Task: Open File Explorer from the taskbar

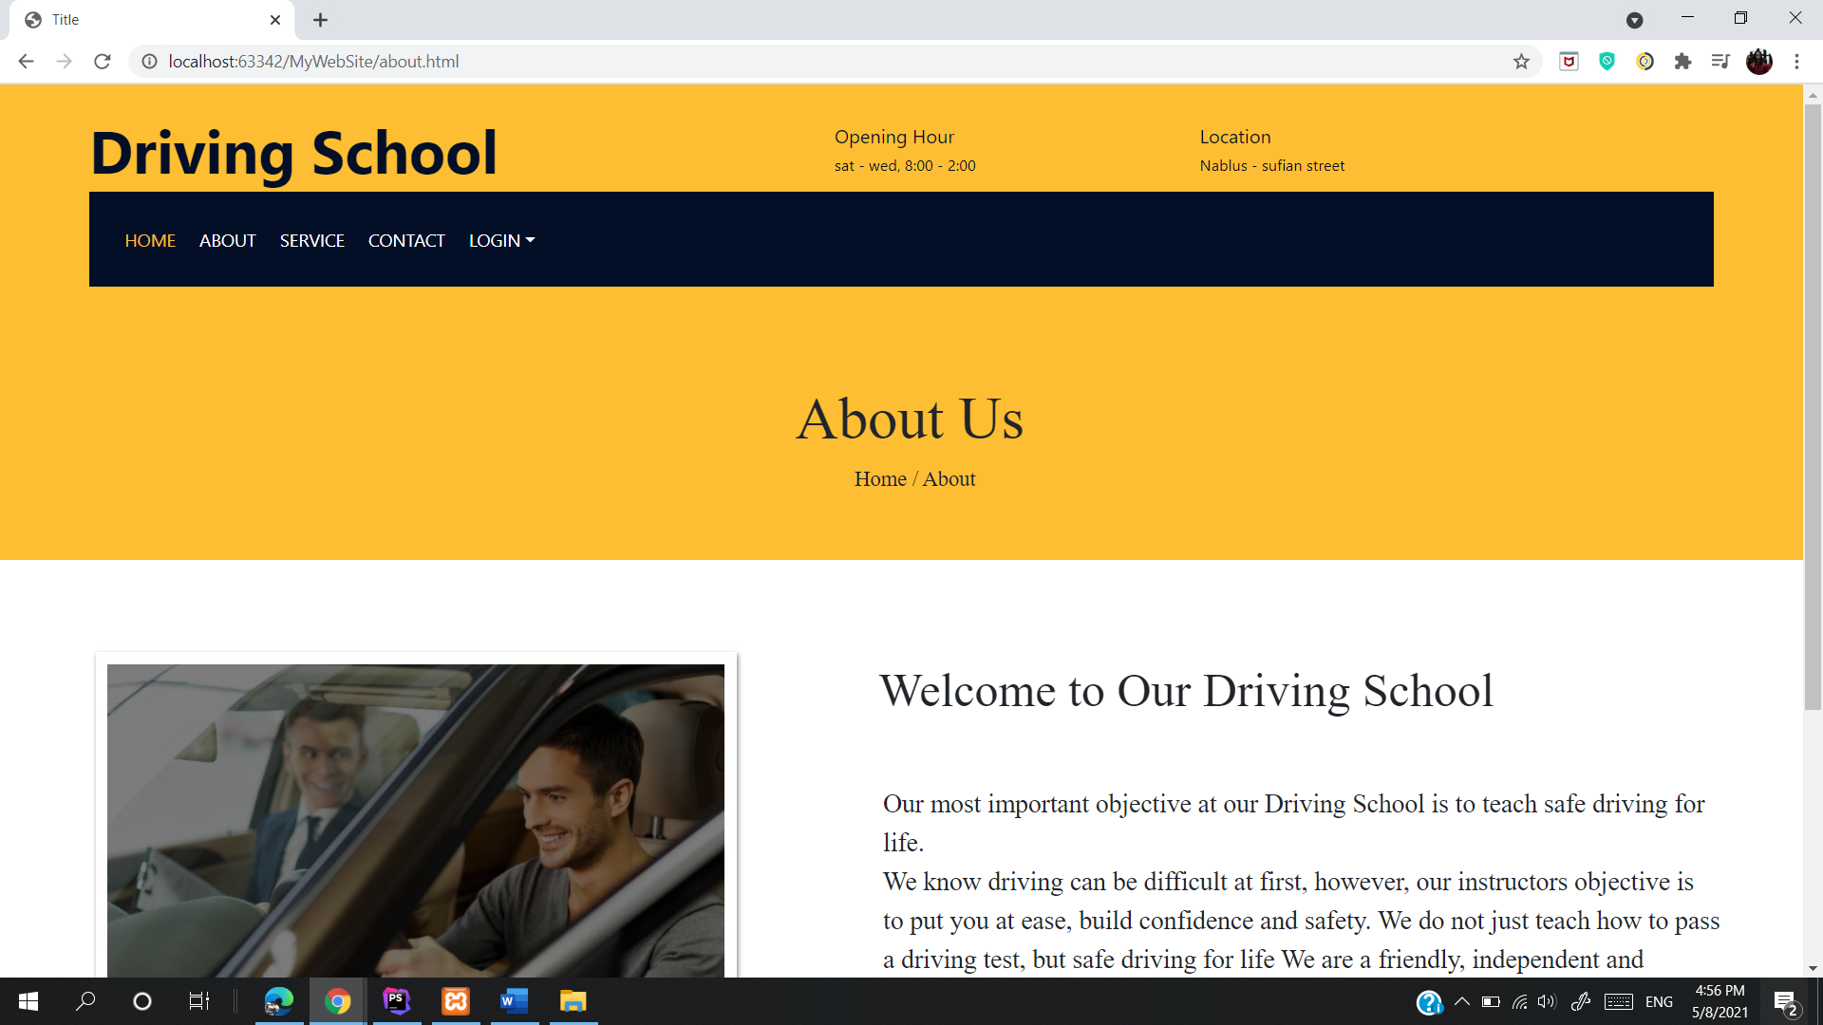Action: point(573,1001)
